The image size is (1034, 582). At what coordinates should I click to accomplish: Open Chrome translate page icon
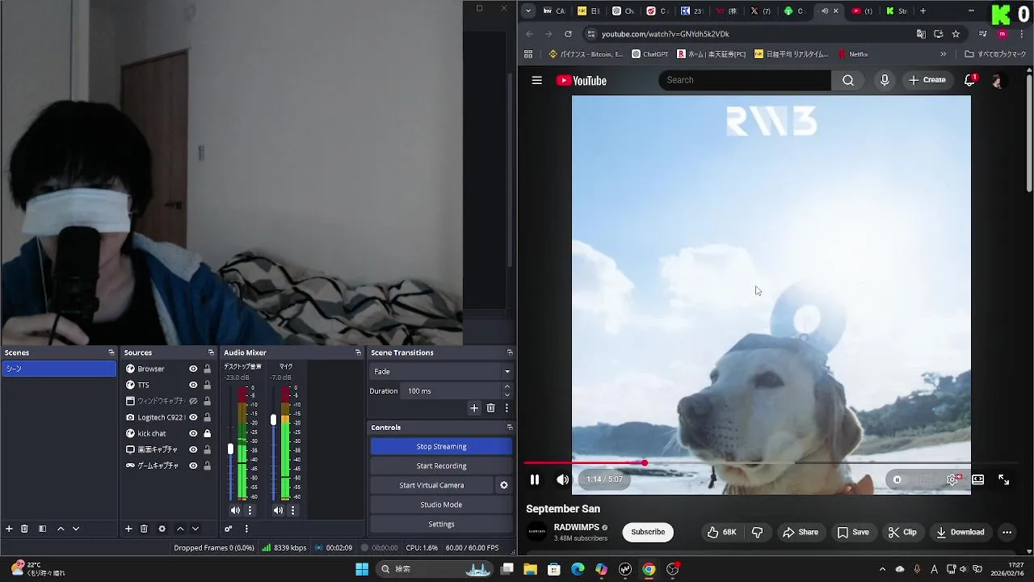pyautogui.click(x=921, y=34)
